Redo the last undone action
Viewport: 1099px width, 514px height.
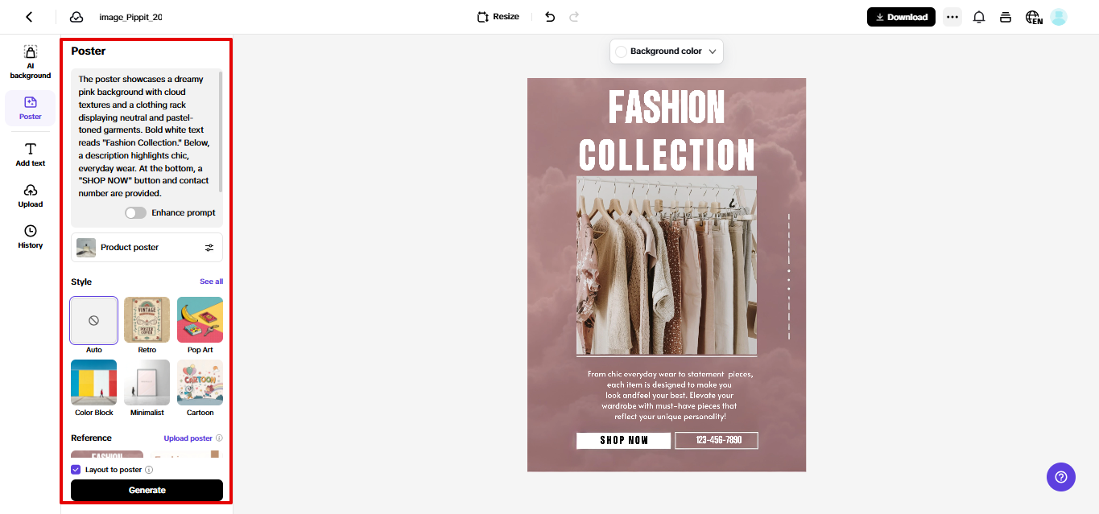pos(574,17)
